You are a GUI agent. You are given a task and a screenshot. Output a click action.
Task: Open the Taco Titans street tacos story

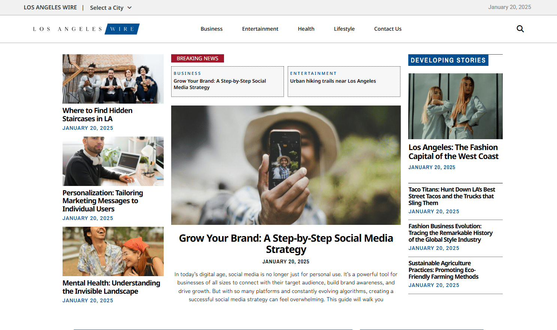(452, 196)
